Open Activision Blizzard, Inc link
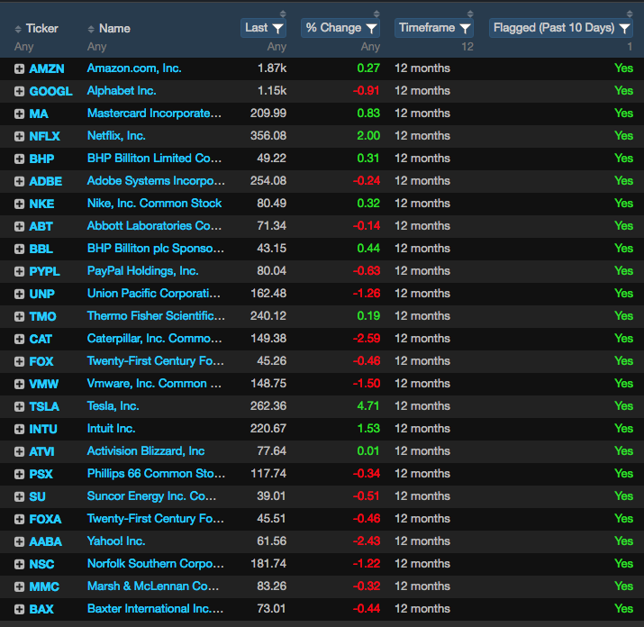The width and height of the screenshot is (644, 627). point(146,451)
